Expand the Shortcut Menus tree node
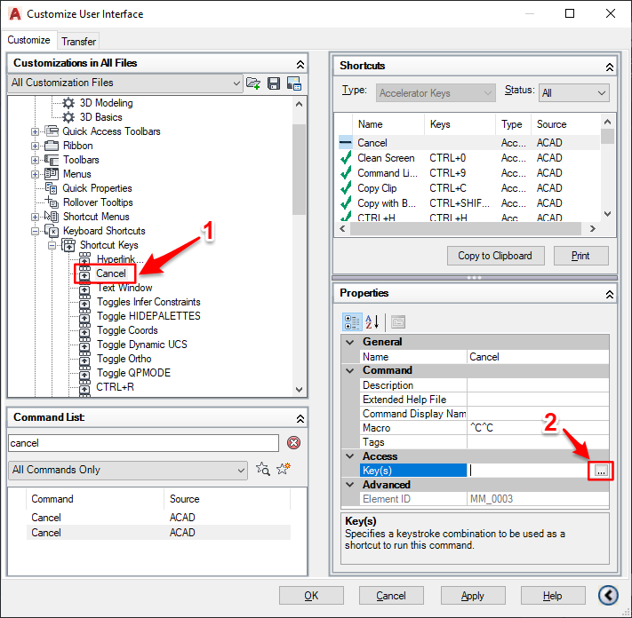This screenshot has height=618, width=632. 35,217
